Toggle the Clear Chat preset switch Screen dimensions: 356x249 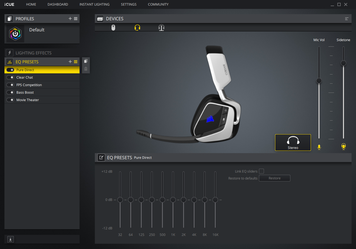[10, 78]
